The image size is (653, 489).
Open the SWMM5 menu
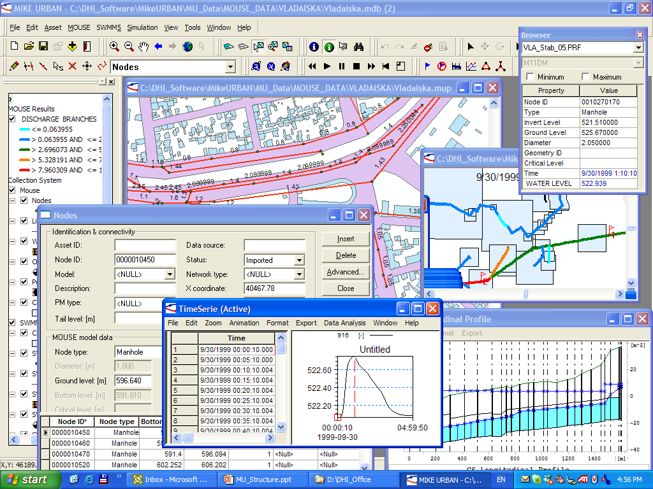click(x=108, y=27)
